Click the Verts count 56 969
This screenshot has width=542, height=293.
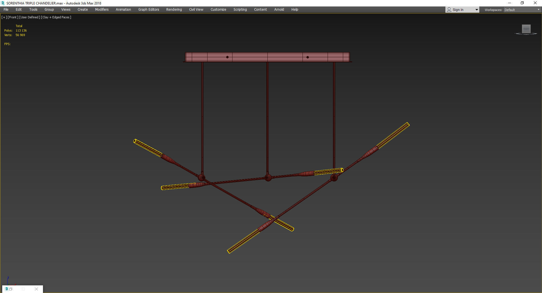point(20,35)
